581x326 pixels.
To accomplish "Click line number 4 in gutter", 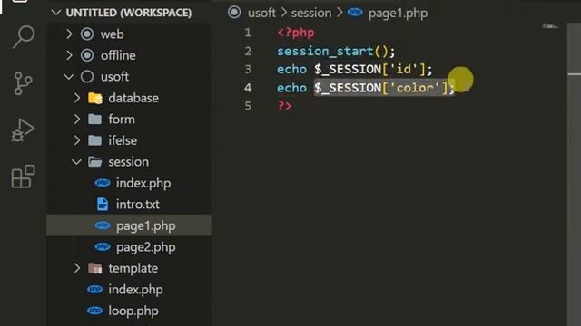I will click(248, 88).
